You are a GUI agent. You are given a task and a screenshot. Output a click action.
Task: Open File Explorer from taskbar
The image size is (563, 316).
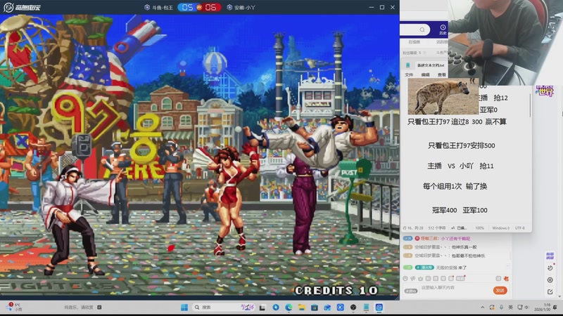pyautogui.click(x=302, y=308)
